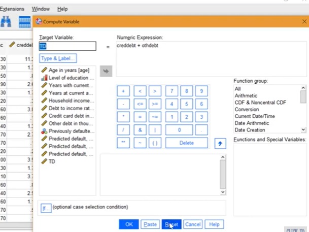
Task: Click the Cancel button
Action: (193, 224)
